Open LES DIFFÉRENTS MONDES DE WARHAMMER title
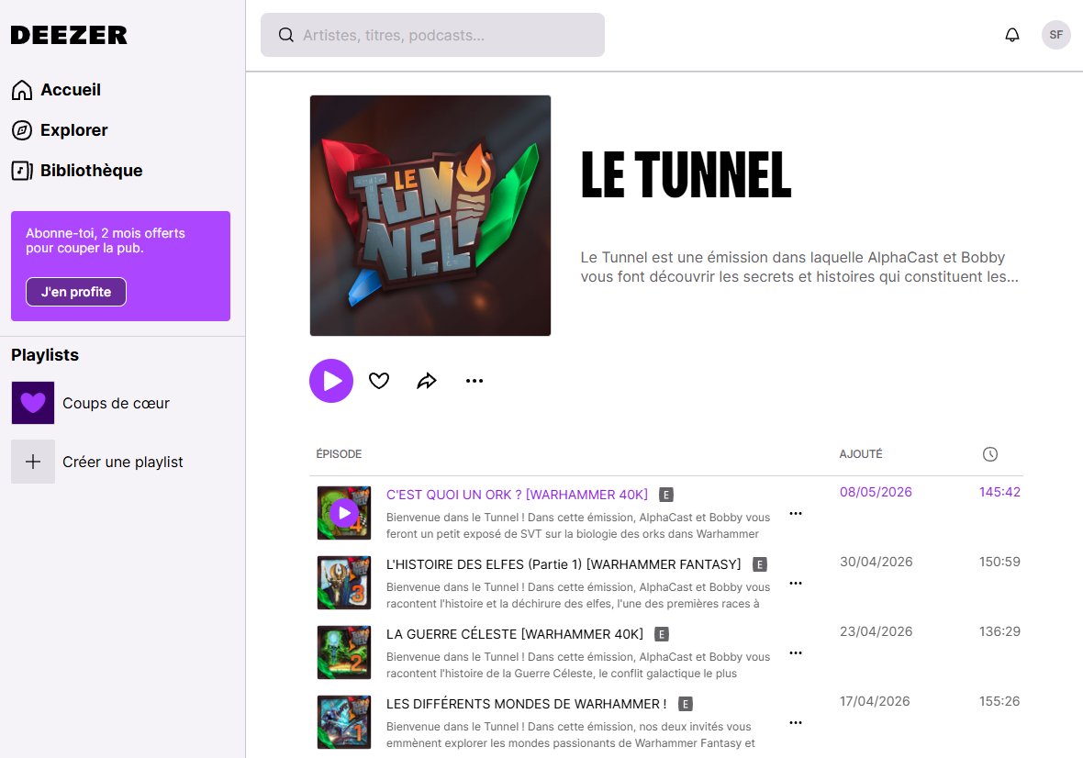The image size is (1083, 758). click(526, 704)
